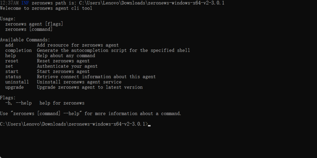317x158 pixels.
Task: Click the 'upgrade' command entry
Action: click(x=14, y=87)
